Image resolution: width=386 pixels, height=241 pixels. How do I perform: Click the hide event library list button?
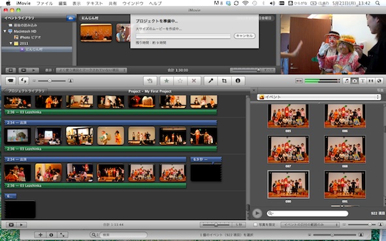10,70
